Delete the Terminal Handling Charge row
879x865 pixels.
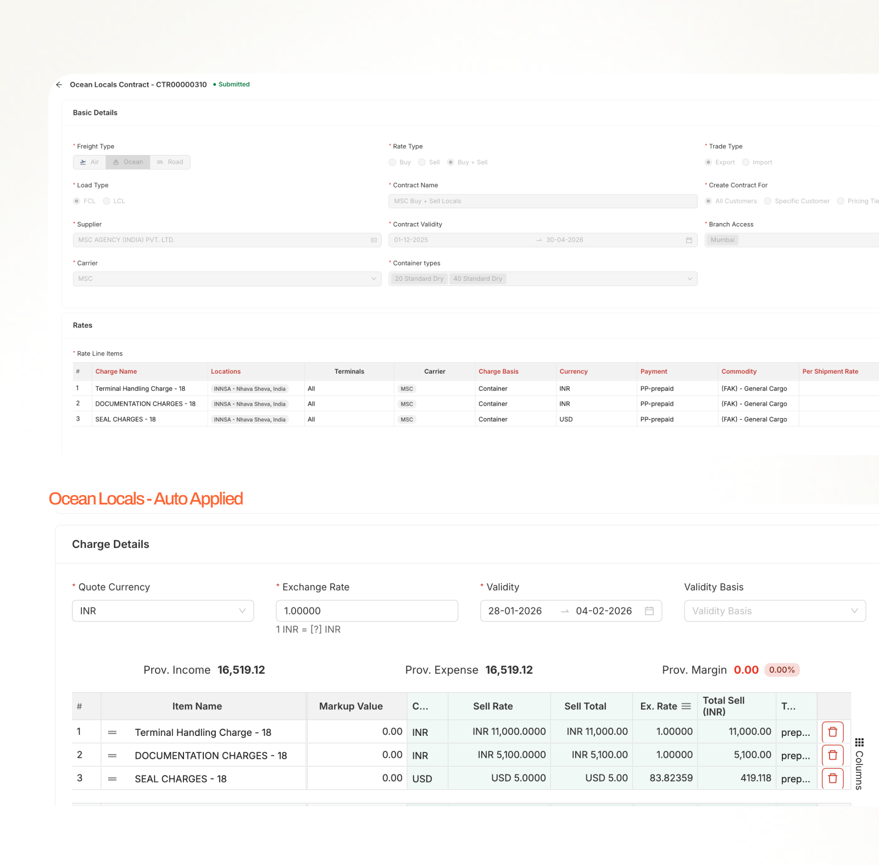[x=832, y=732]
